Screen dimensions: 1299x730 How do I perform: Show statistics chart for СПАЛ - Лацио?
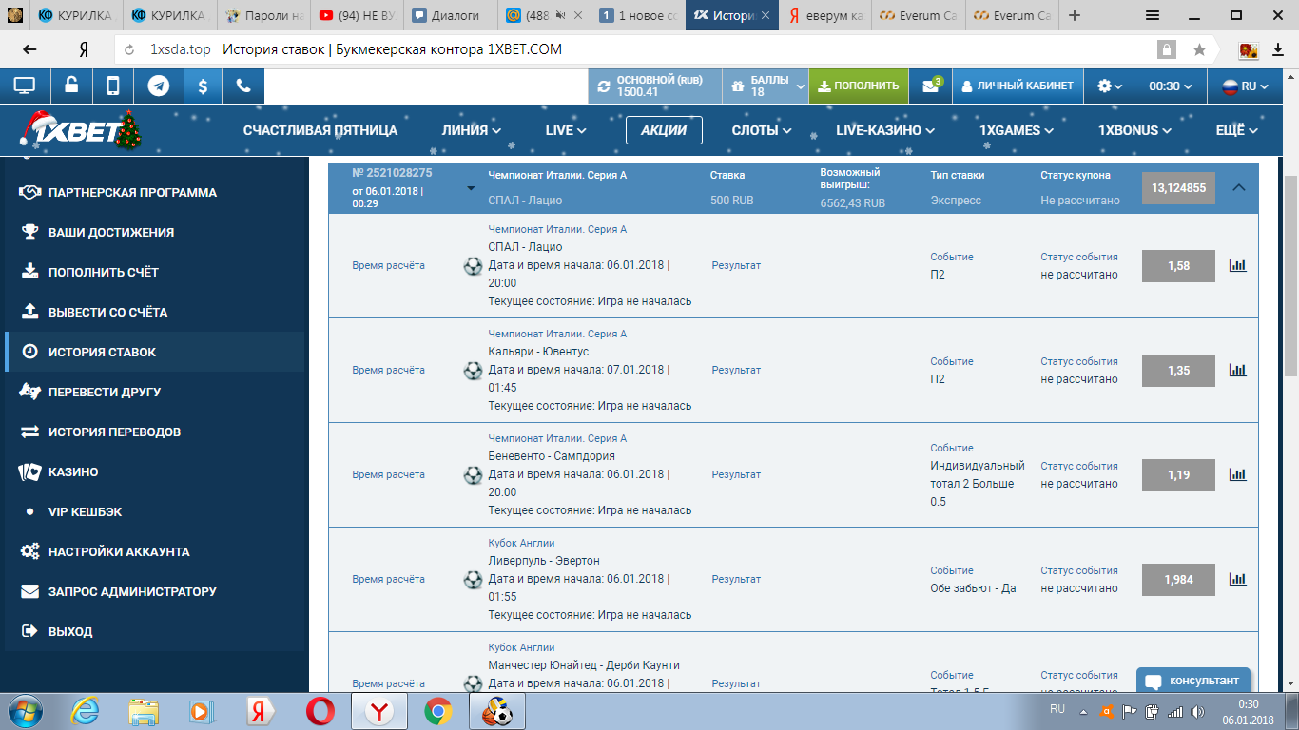[1237, 265]
